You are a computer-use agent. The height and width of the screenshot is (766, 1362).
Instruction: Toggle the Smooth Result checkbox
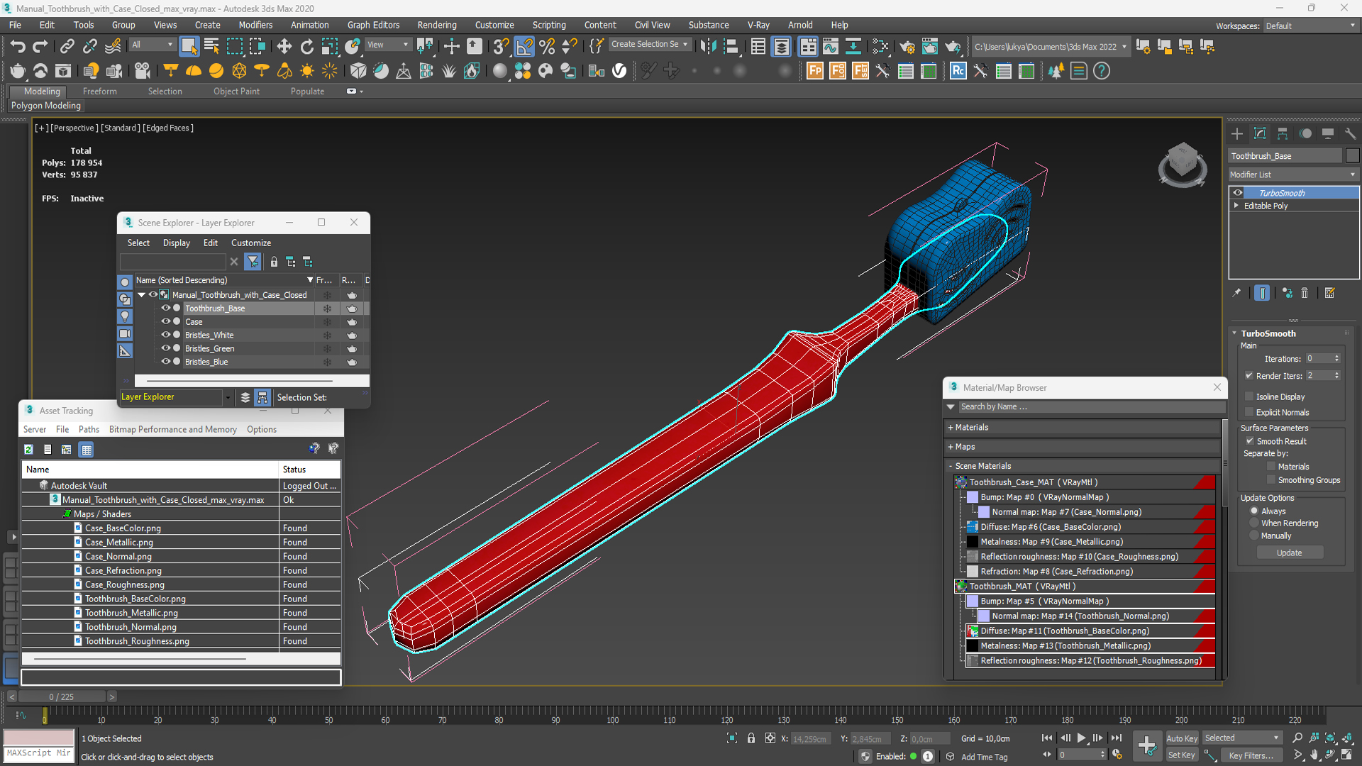click(1250, 441)
